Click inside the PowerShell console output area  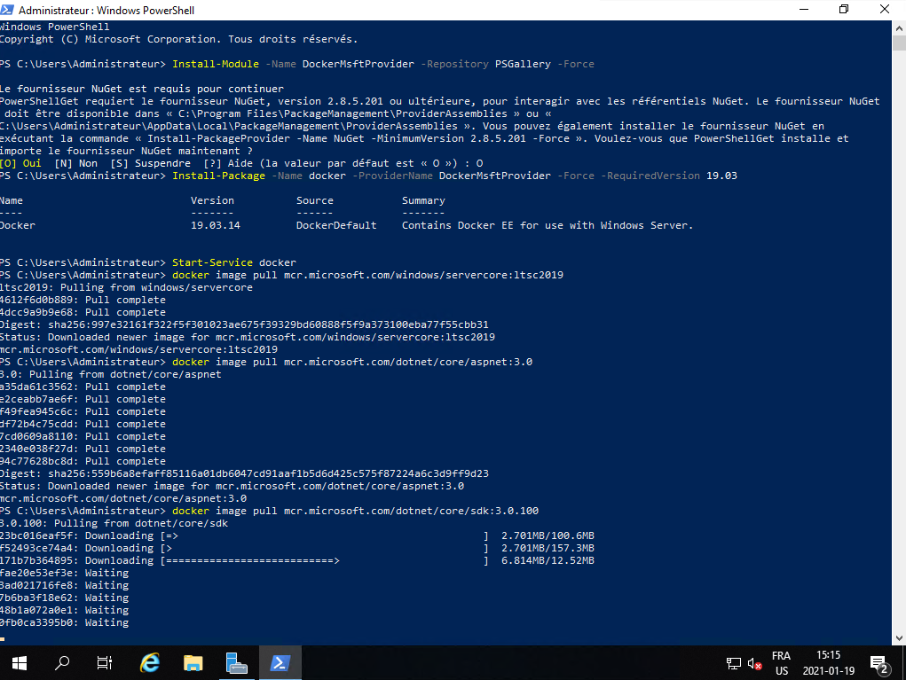(444, 355)
